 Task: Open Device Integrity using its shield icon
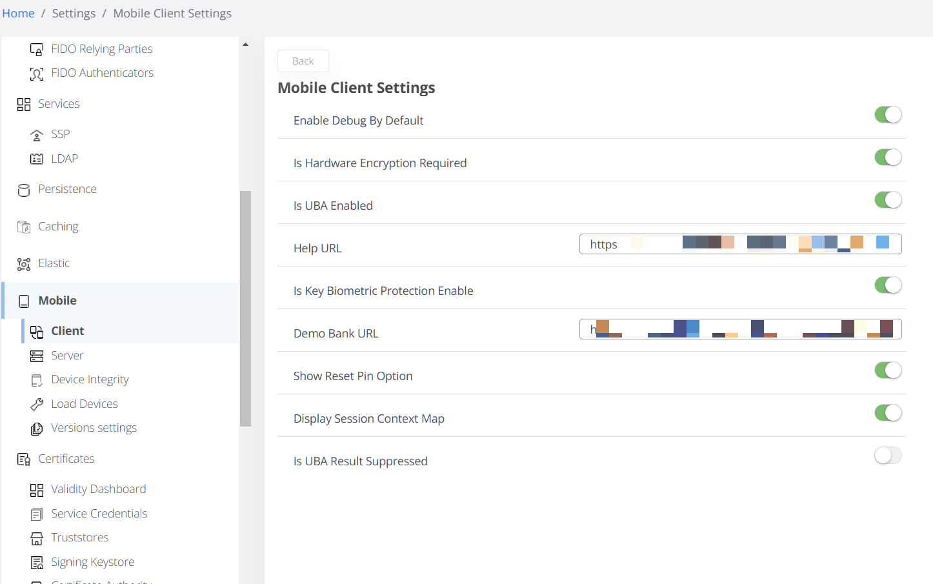tap(37, 379)
